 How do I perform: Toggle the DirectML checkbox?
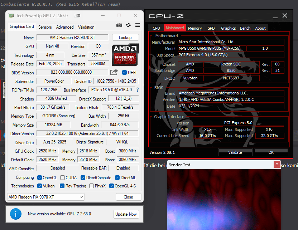117,178
